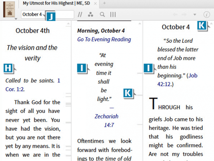Select the My Utmost for His Highest tab

(56, 3)
